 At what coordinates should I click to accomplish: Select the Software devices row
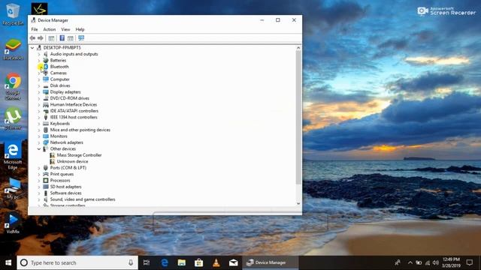[65, 193]
